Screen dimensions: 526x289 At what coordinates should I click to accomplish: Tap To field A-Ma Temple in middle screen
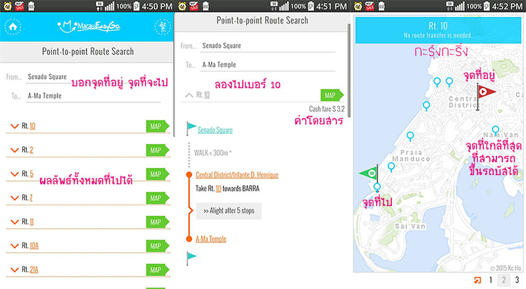[x=268, y=65]
